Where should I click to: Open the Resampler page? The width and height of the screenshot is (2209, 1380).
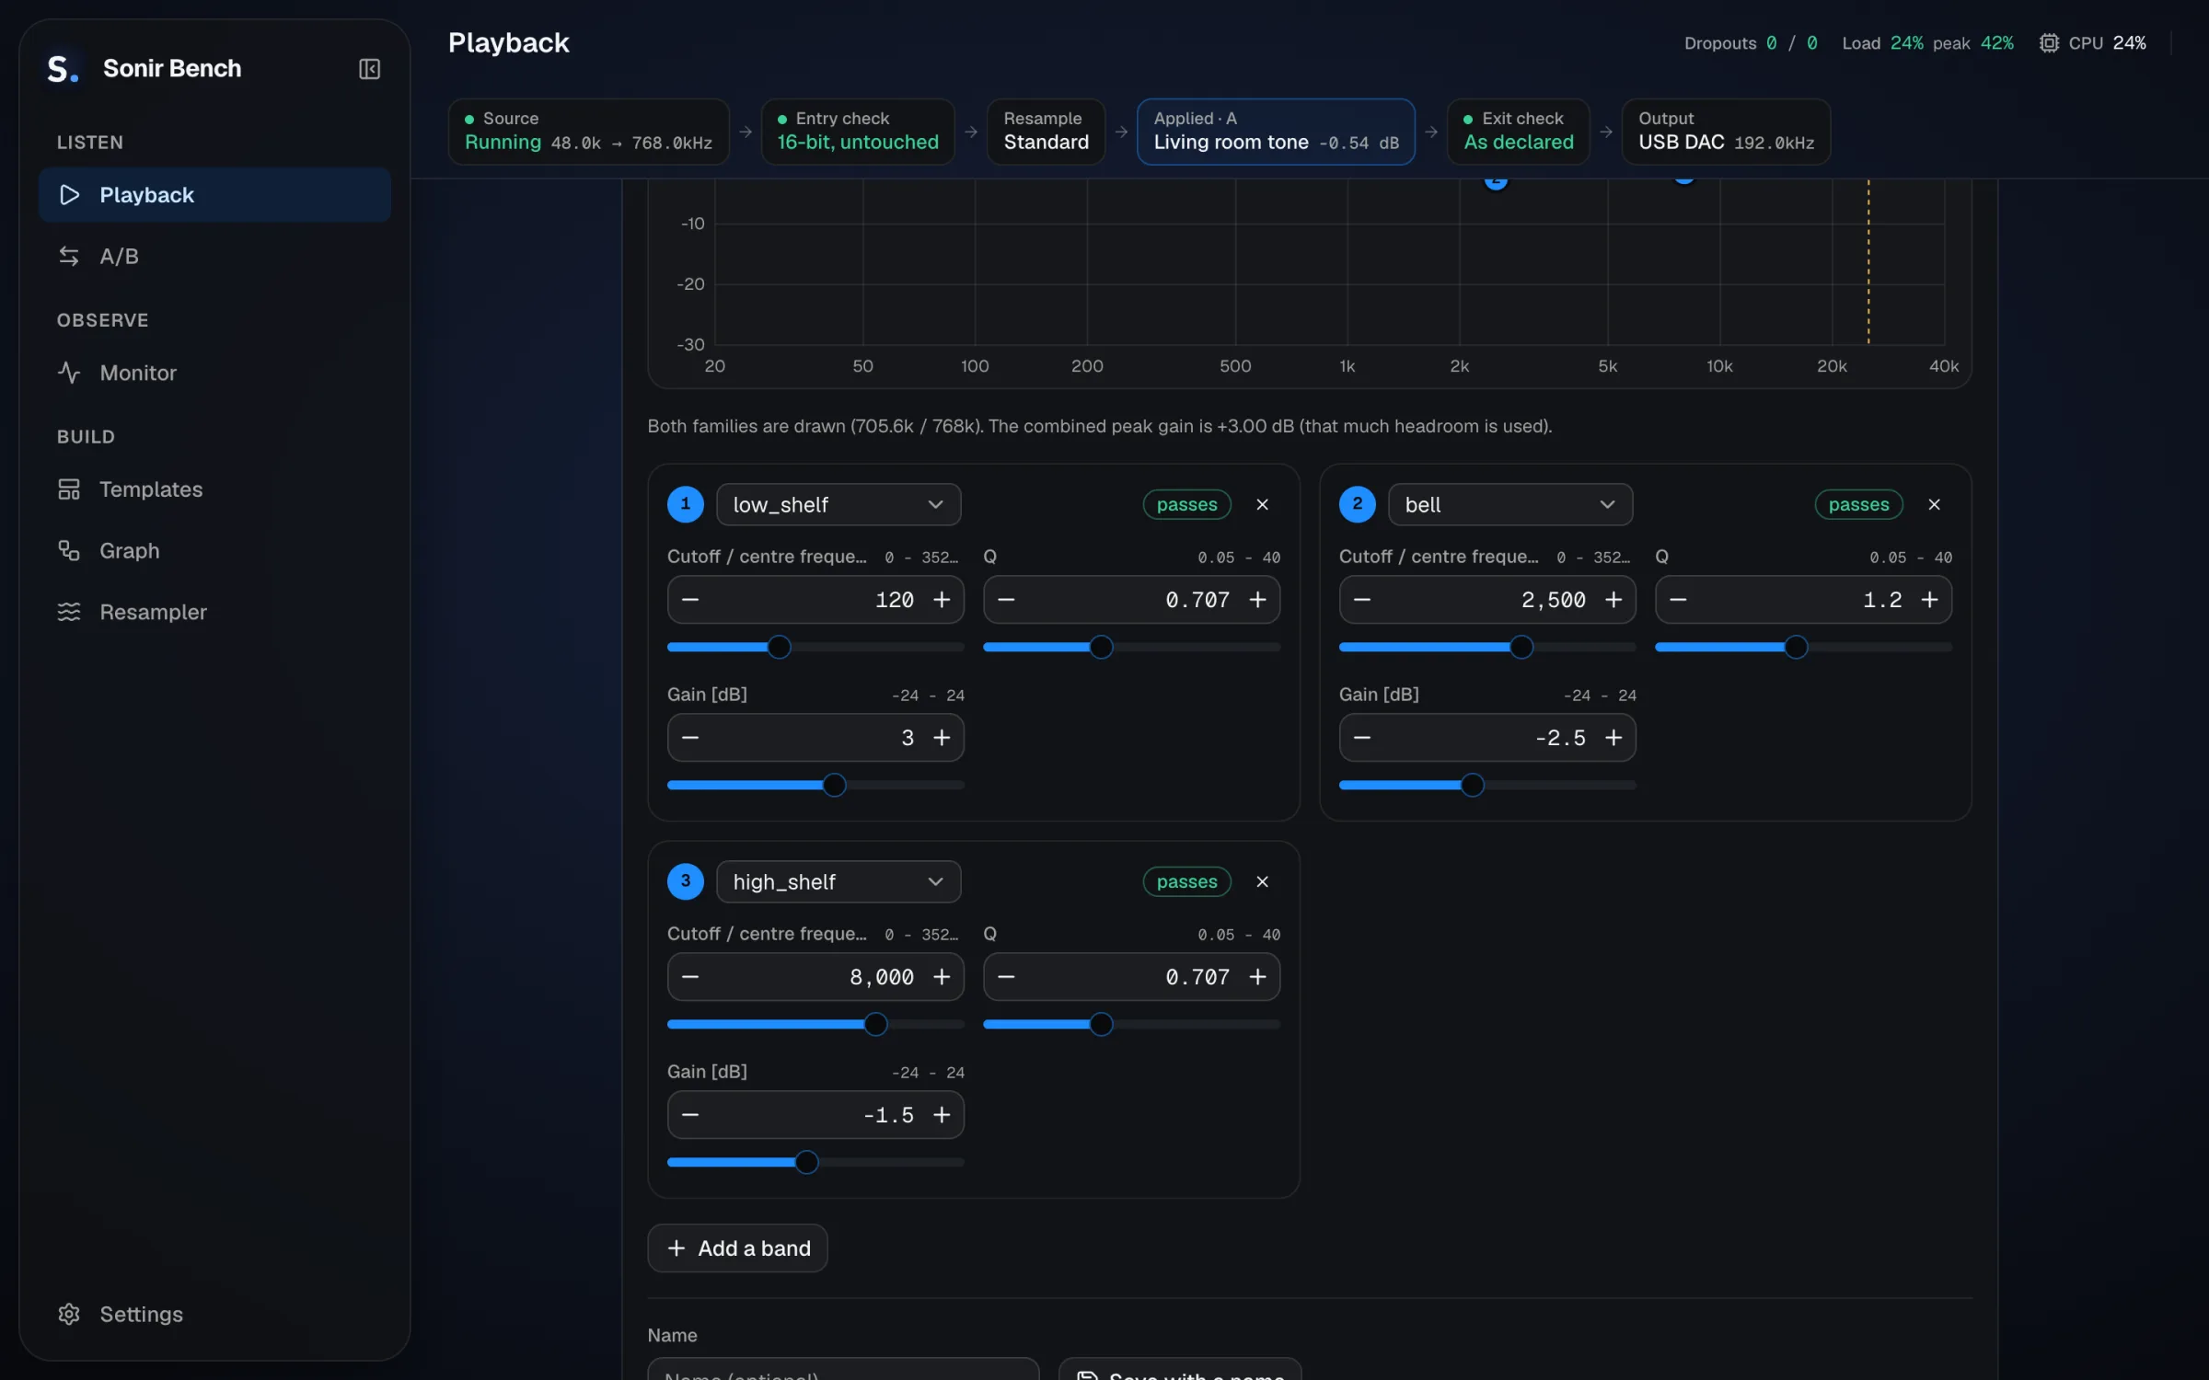coord(214,612)
